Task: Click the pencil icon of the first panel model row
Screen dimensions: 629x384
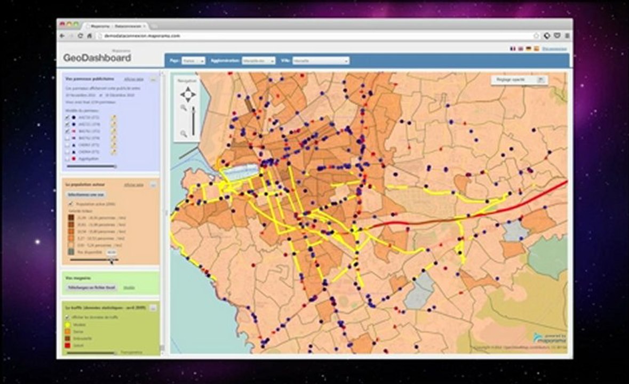Action: 114,117
